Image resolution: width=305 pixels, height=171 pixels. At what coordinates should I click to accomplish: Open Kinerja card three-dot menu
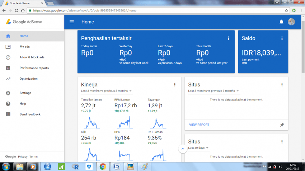coord(175,85)
